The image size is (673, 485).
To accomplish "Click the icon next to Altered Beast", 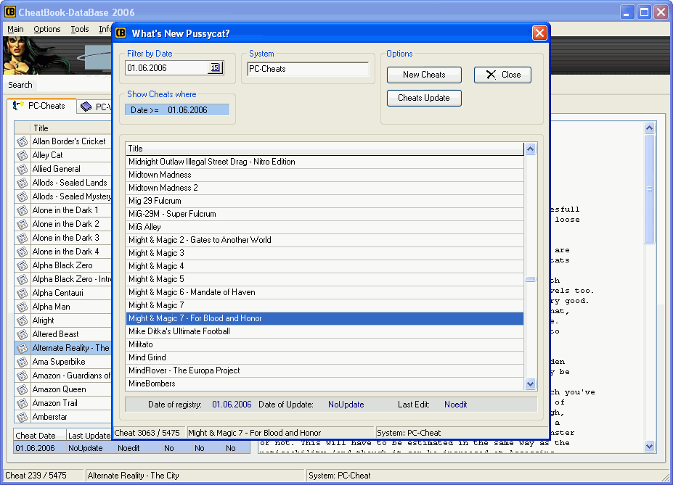I will [x=22, y=334].
